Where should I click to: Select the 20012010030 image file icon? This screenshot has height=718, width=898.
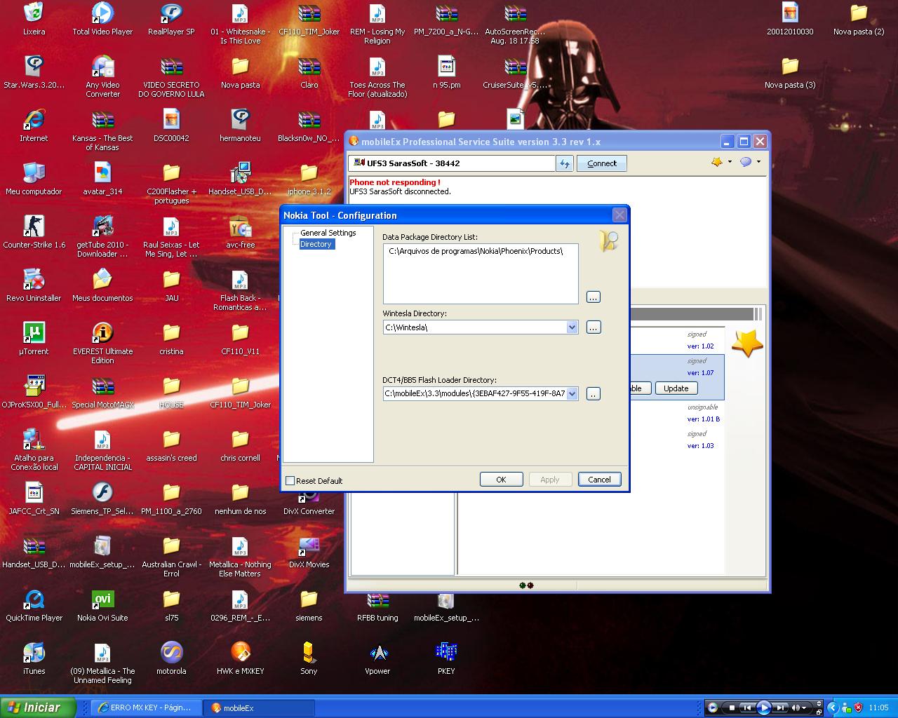[790, 20]
